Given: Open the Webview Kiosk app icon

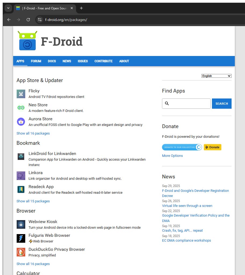Looking at the screenshot, I should tap(21, 224).
